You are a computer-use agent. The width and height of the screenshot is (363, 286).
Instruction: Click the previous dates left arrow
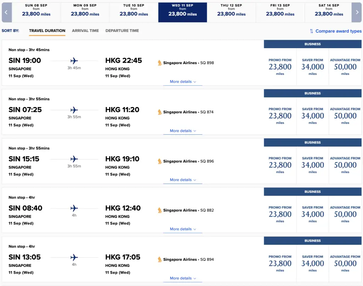pyautogui.click(x=6, y=12)
